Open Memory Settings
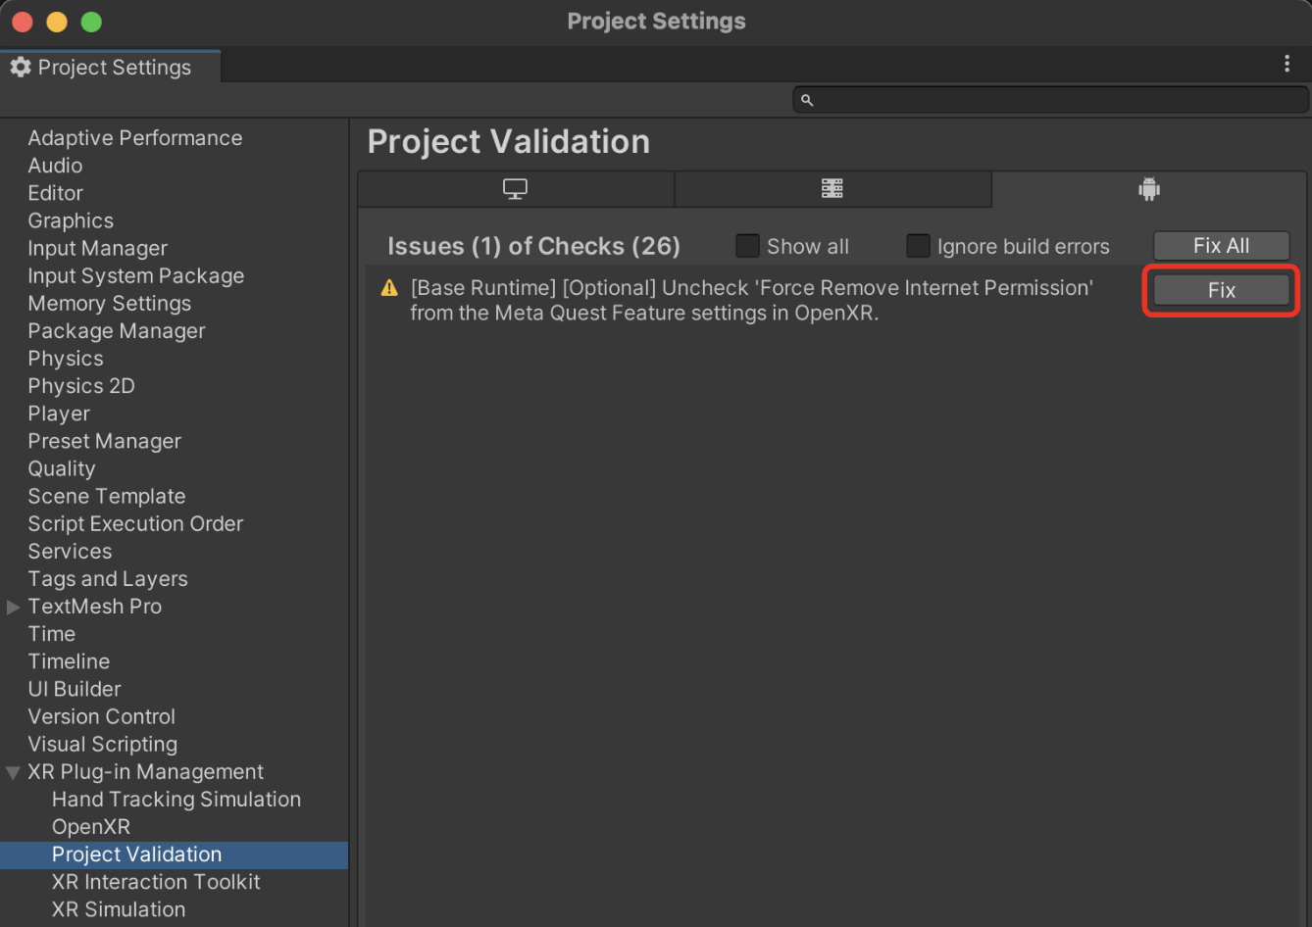Image resolution: width=1312 pixels, height=927 pixels. click(x=109, y=303)
